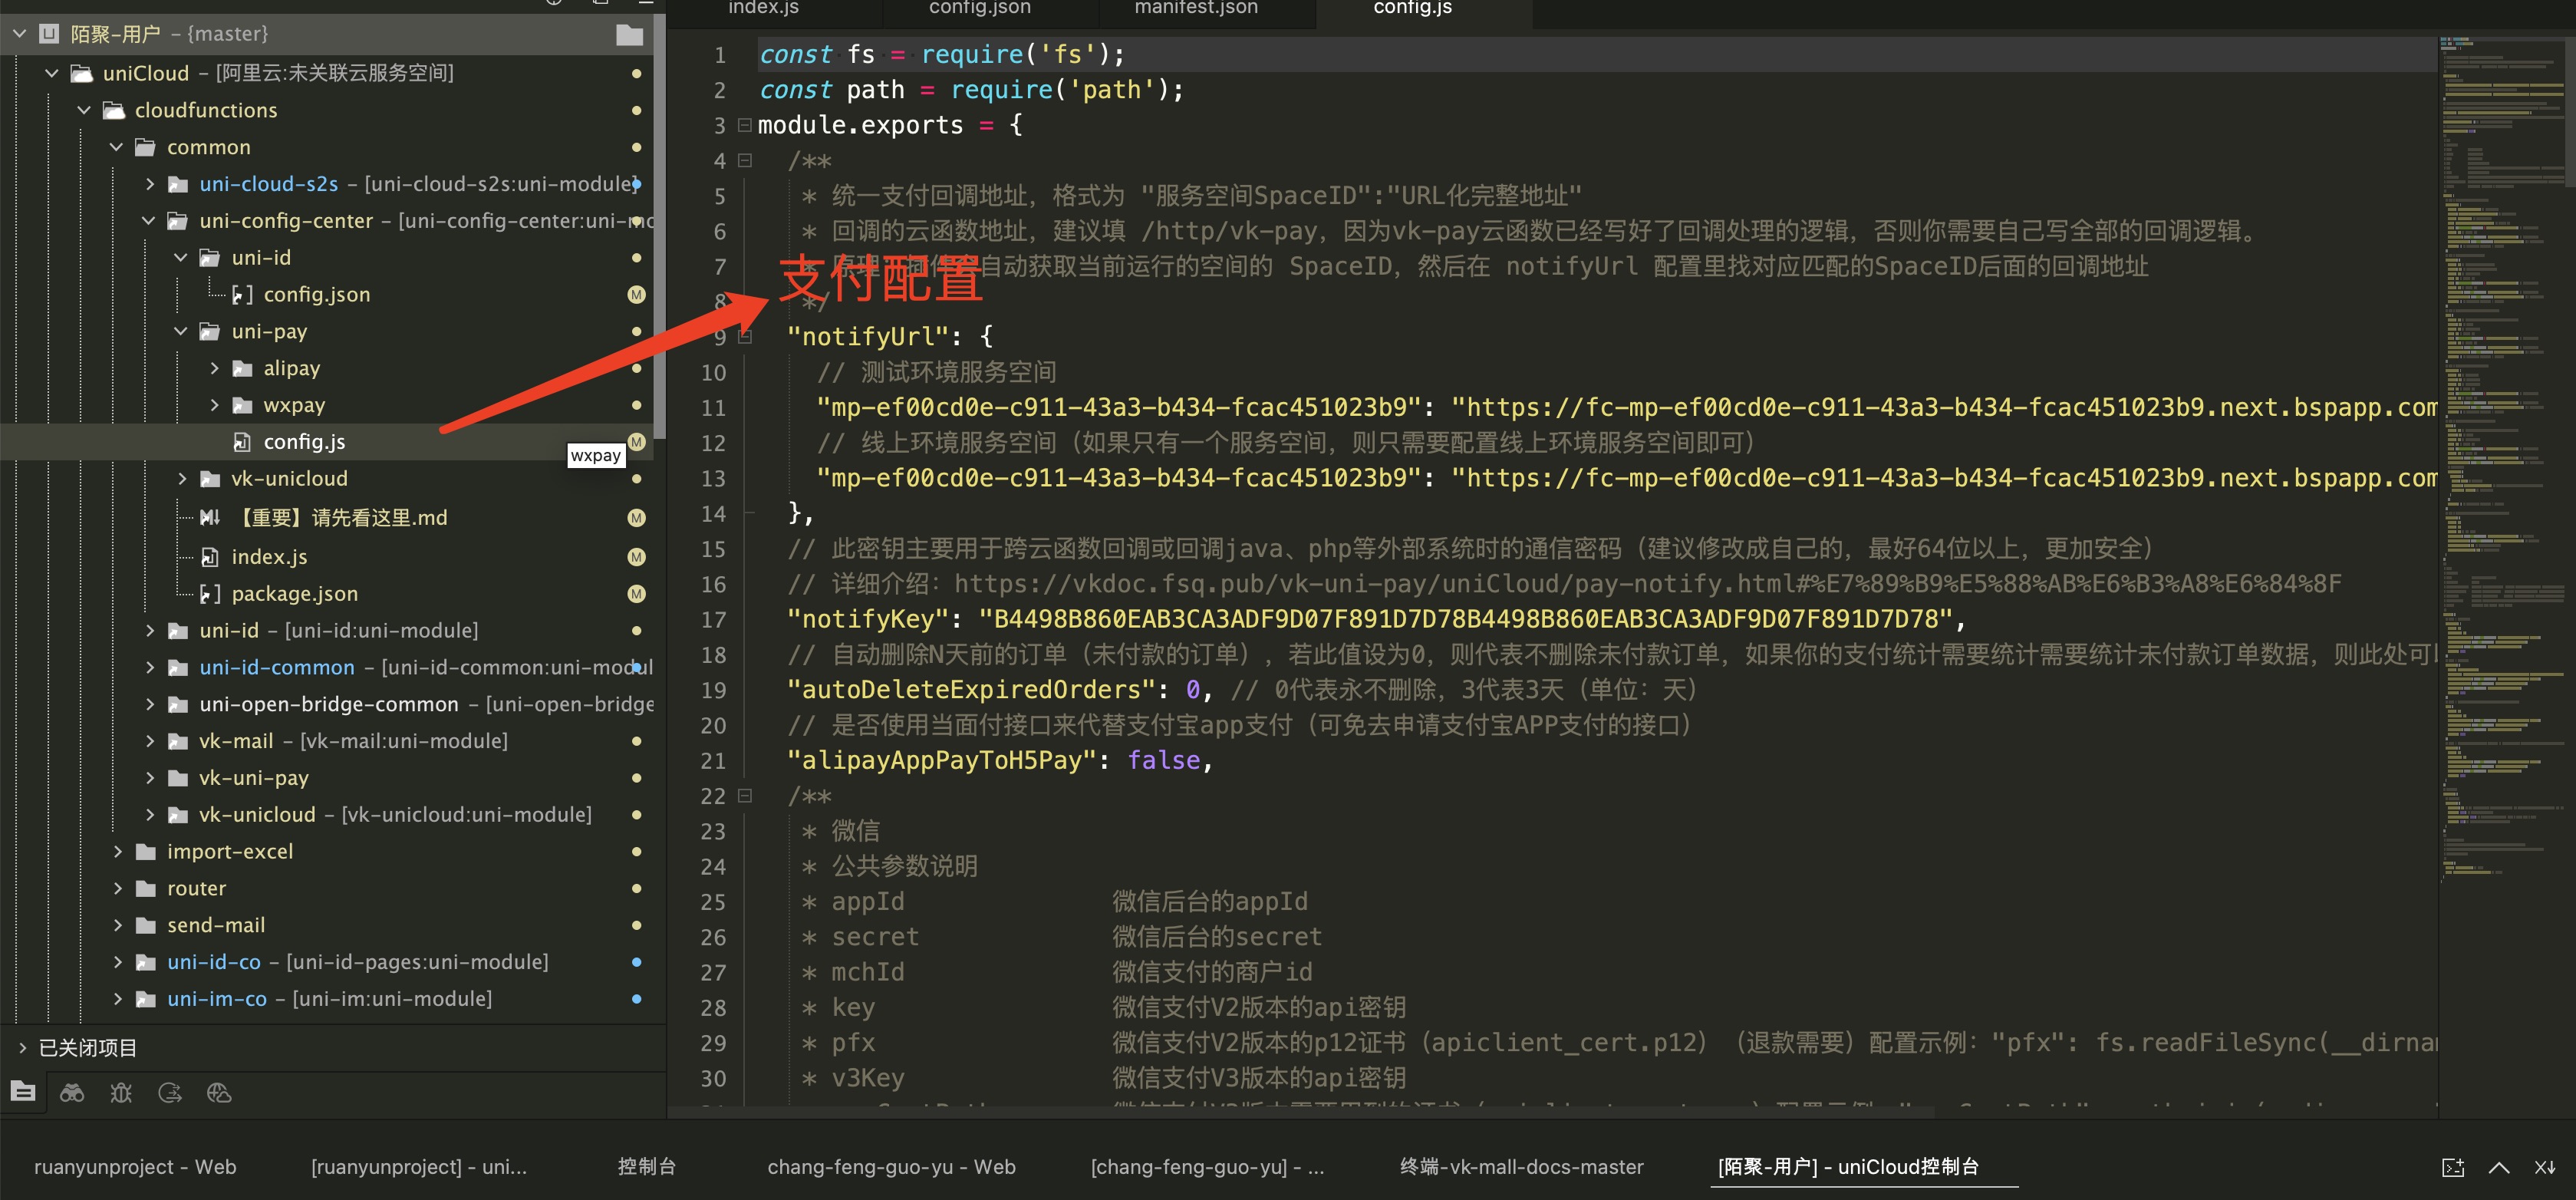Toggle fold marker at line 22 comment

tap(744, 796)
